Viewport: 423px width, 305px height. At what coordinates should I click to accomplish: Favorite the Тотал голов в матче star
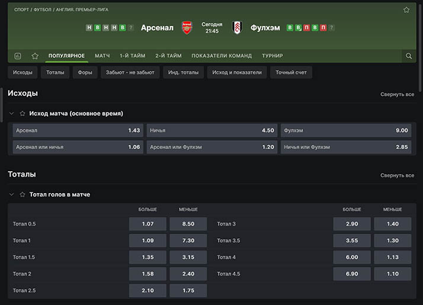click(x=23, y=194)
